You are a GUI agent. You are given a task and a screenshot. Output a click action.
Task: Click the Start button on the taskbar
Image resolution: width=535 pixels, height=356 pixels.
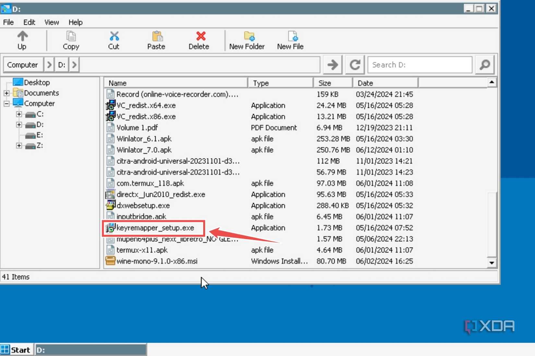click(x=17, y=350)
